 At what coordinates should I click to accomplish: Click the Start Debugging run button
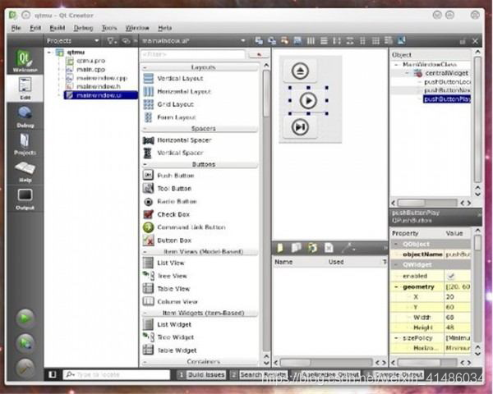click(x=25, y=342)
